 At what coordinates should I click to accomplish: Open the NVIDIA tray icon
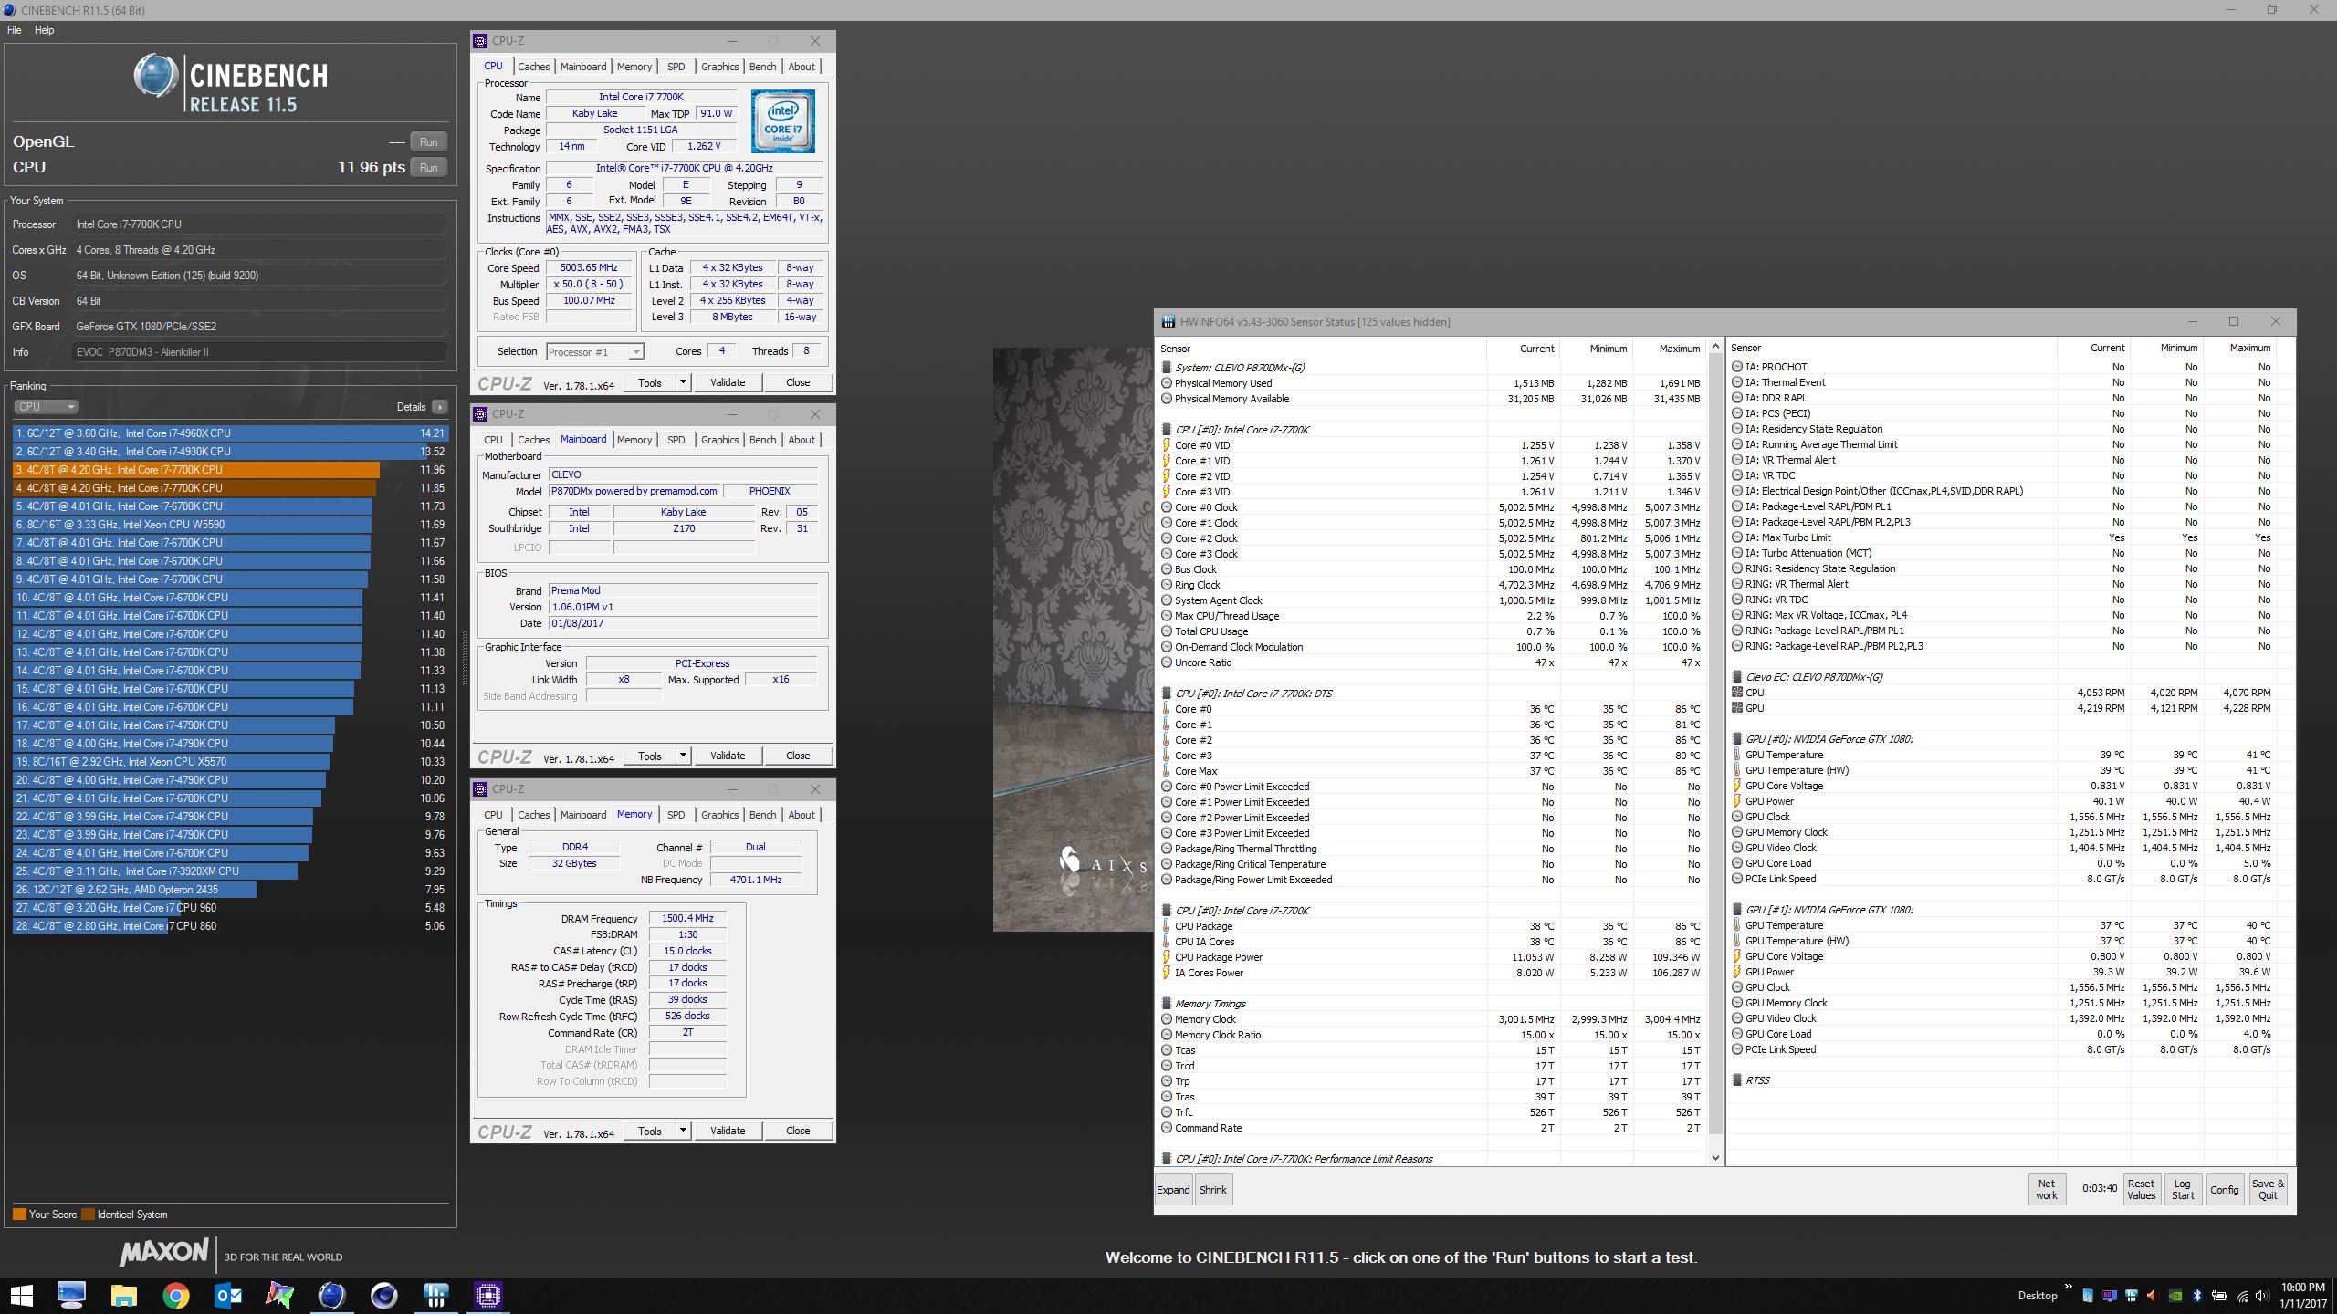click(x=2175, y=1295)
